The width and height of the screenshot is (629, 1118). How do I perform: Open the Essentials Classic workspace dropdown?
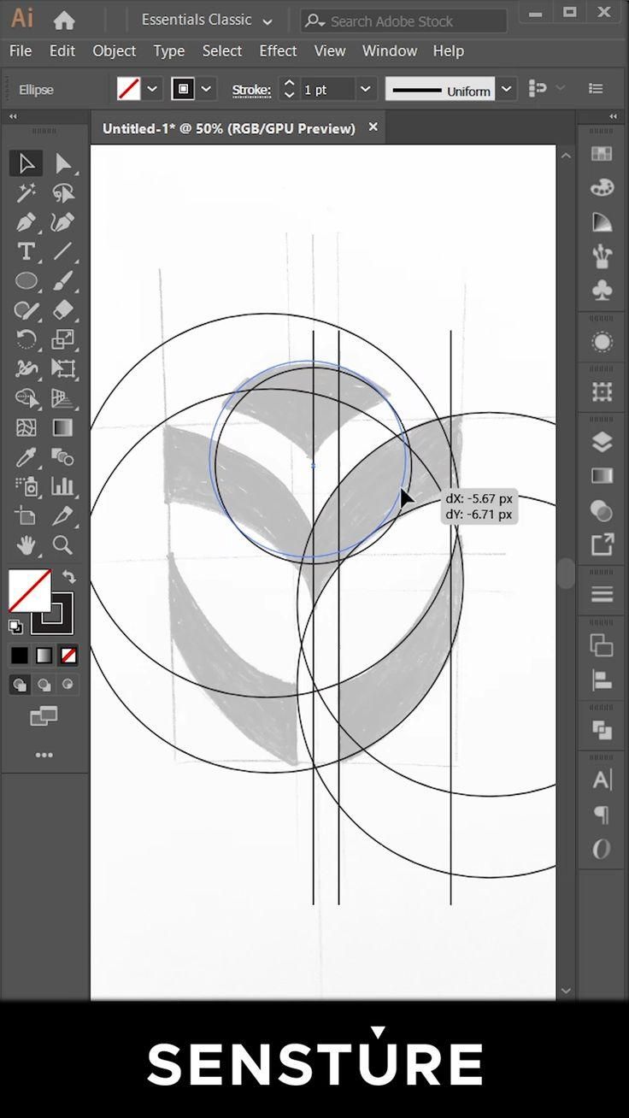(x=207, y=20)
